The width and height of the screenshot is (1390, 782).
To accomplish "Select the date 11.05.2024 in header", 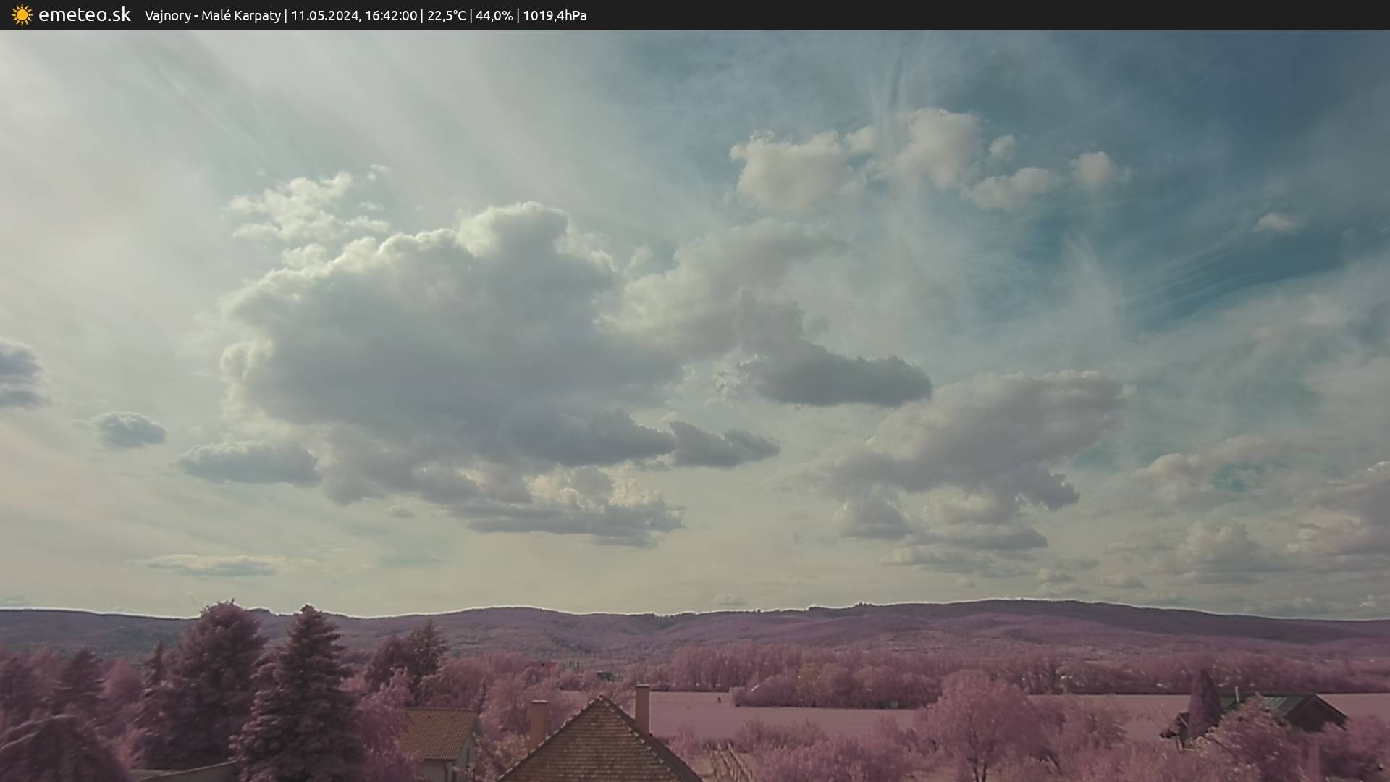I will (324, 15).
